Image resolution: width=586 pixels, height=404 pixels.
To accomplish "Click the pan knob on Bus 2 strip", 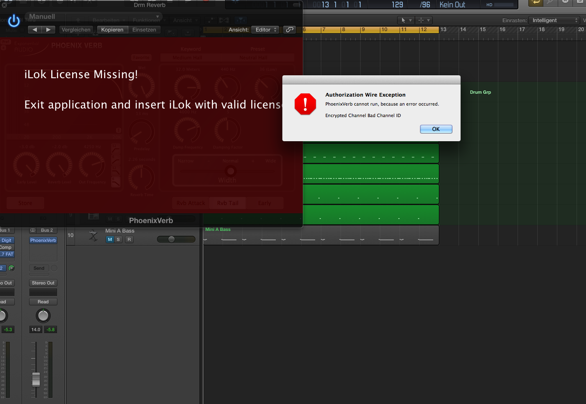I will coord(43,316).
